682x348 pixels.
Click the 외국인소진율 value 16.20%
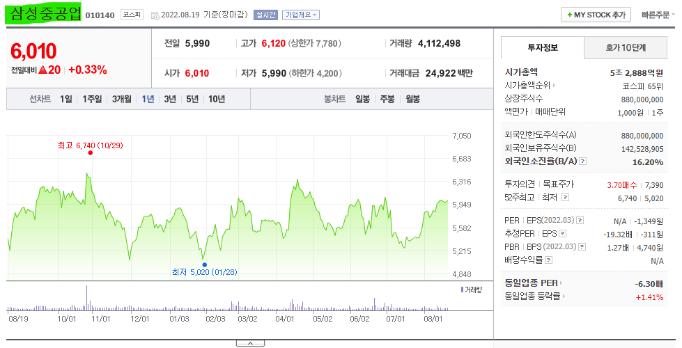(x=648, y=162)
